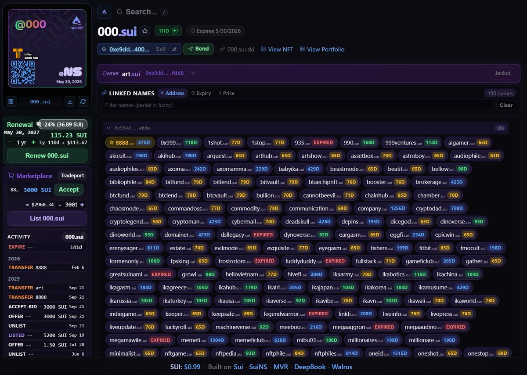Click Renew 000.sui
Image resolution: width=527 pixels, height=375 pixels.
[x=47, y=155]
